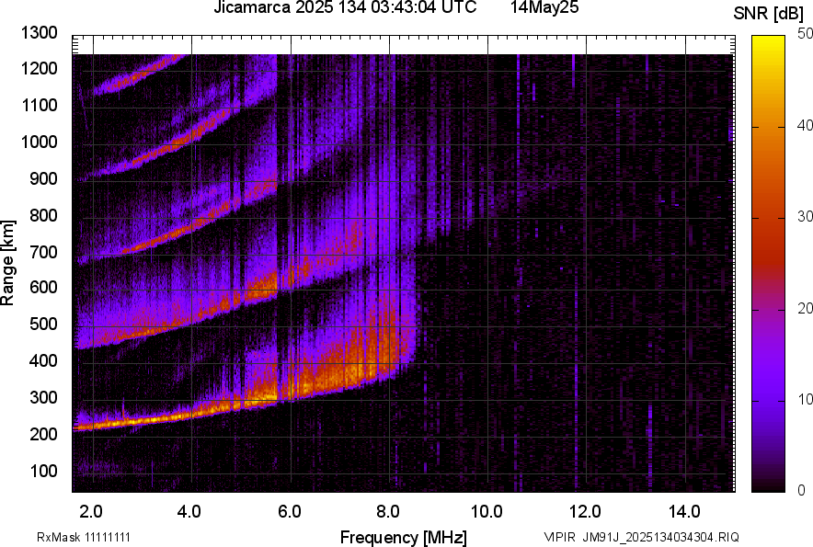Click range tick label '900'

(43, 178)
